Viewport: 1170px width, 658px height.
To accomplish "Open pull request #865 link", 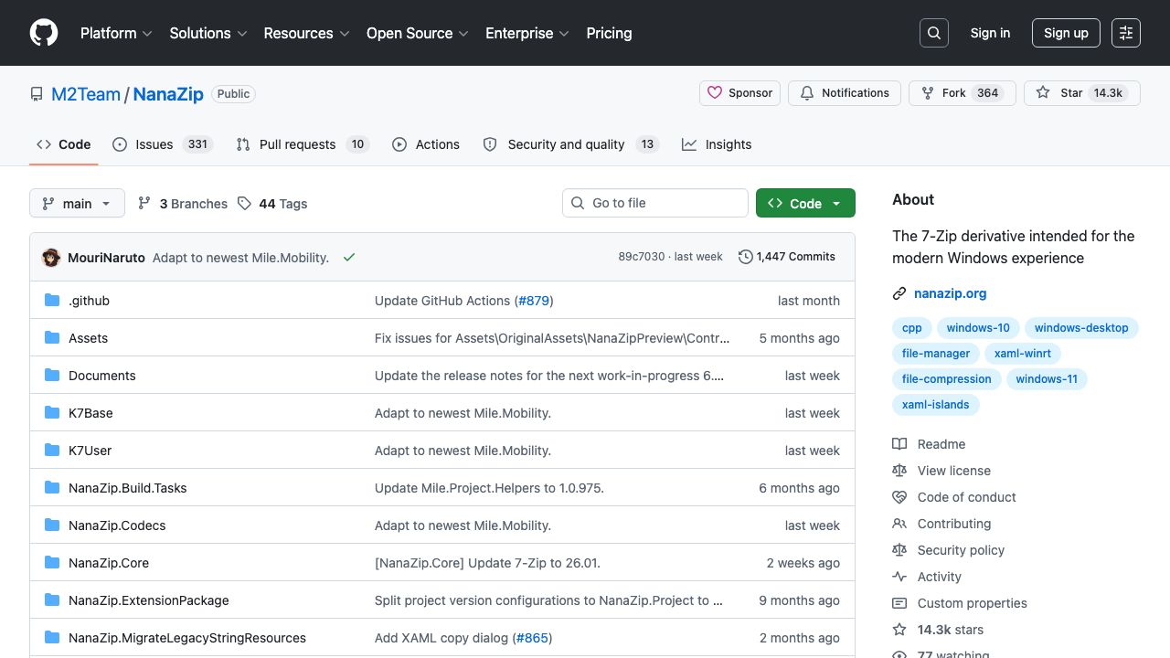I will tap(533, 638).
